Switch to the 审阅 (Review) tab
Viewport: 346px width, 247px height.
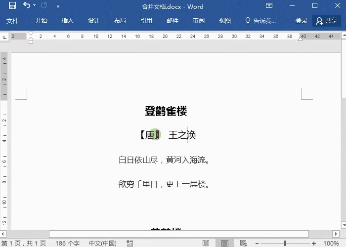pos(199,21)
